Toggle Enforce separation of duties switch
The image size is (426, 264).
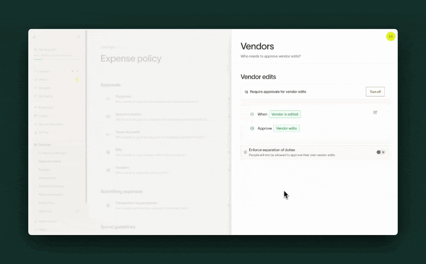pos(380,152)
